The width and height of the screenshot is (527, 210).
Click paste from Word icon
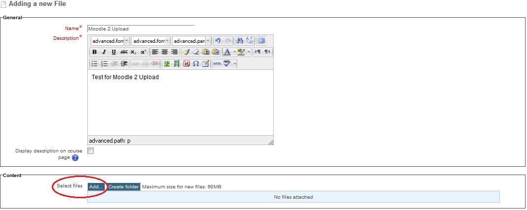coord(215,52)
